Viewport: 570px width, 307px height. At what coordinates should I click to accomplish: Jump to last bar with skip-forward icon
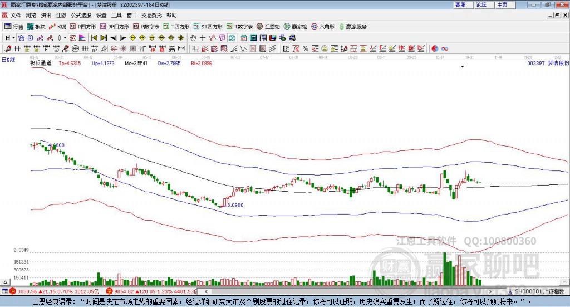coord(104,38)
